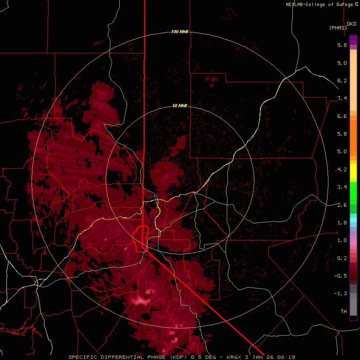Image resolution: width=360 pixels, height=360 pixels.
Task: Click the 3 JAN 26 08:19 timestamp
Action: 270,357
